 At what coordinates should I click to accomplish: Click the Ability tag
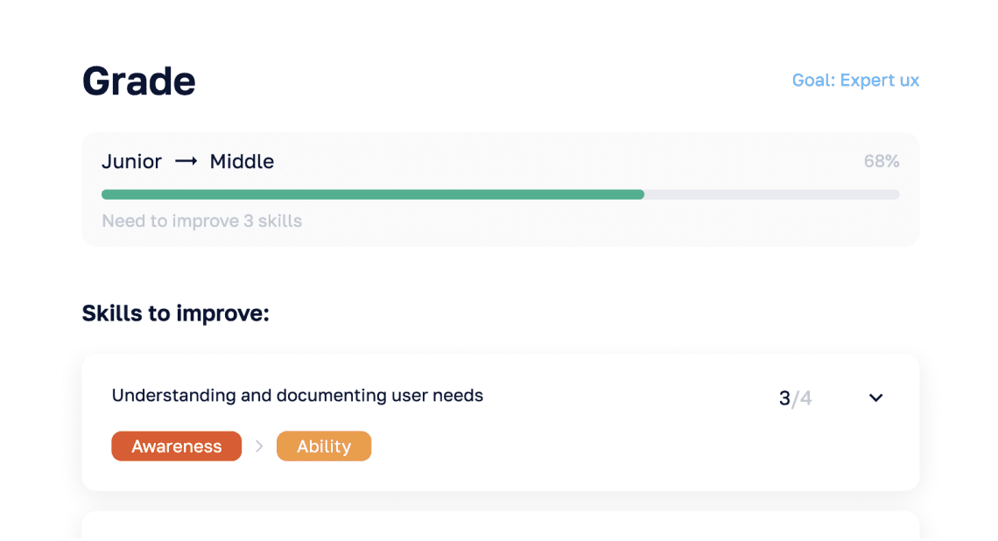click(324, 446)
